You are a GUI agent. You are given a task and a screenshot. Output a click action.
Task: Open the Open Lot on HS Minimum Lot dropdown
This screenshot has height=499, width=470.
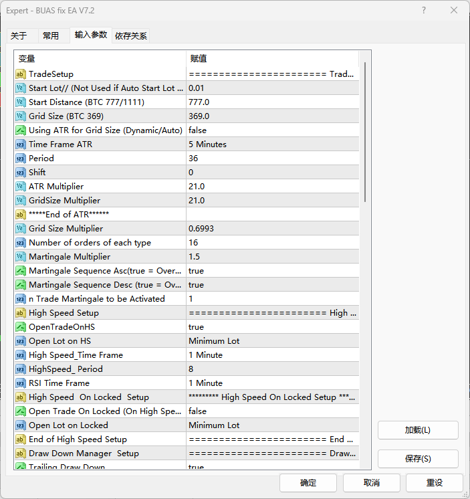coord(272,341)
